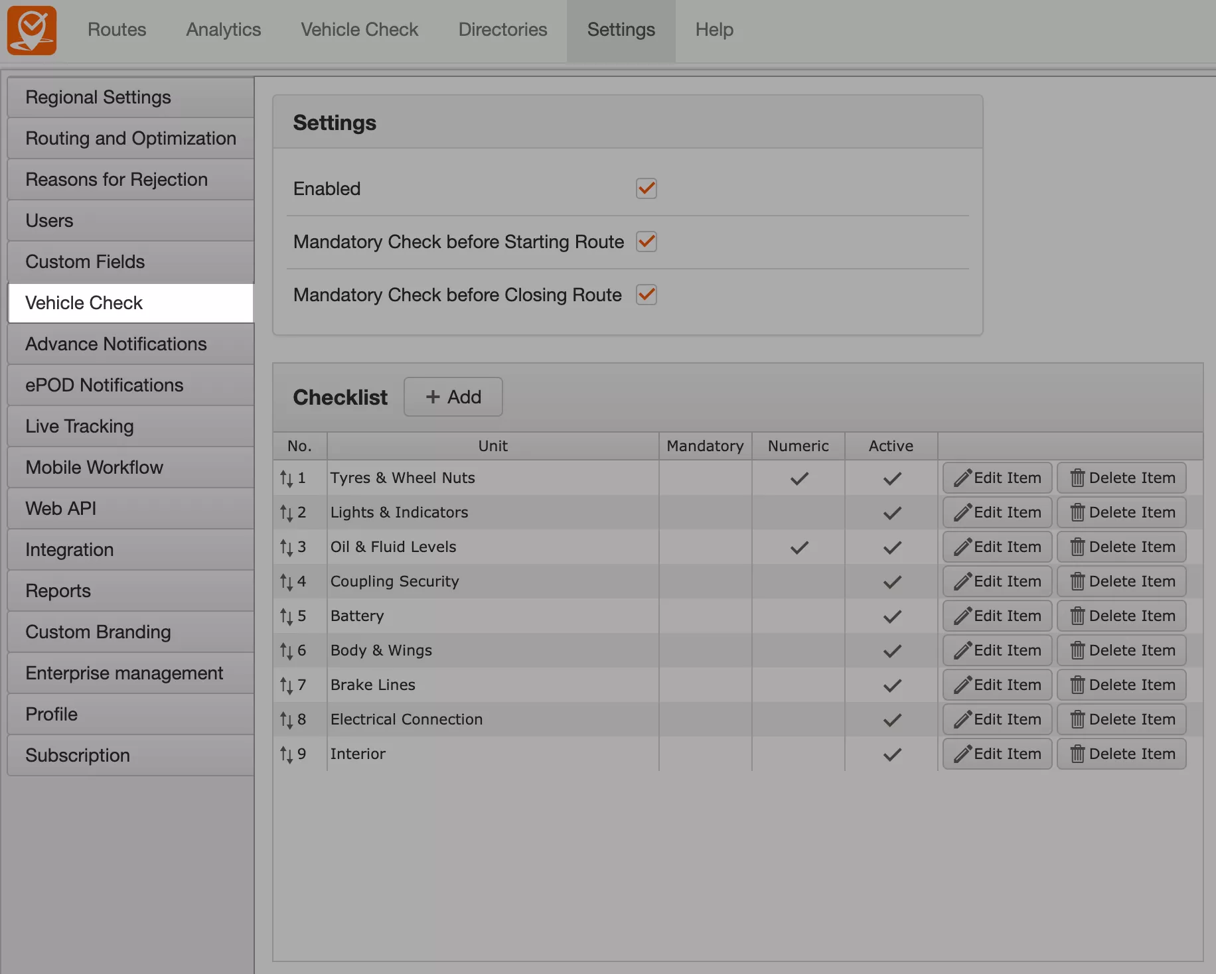This screenshot has height=974, width=1216.
Task: Edit the Body & Wings item
Action: pos(997,650)
